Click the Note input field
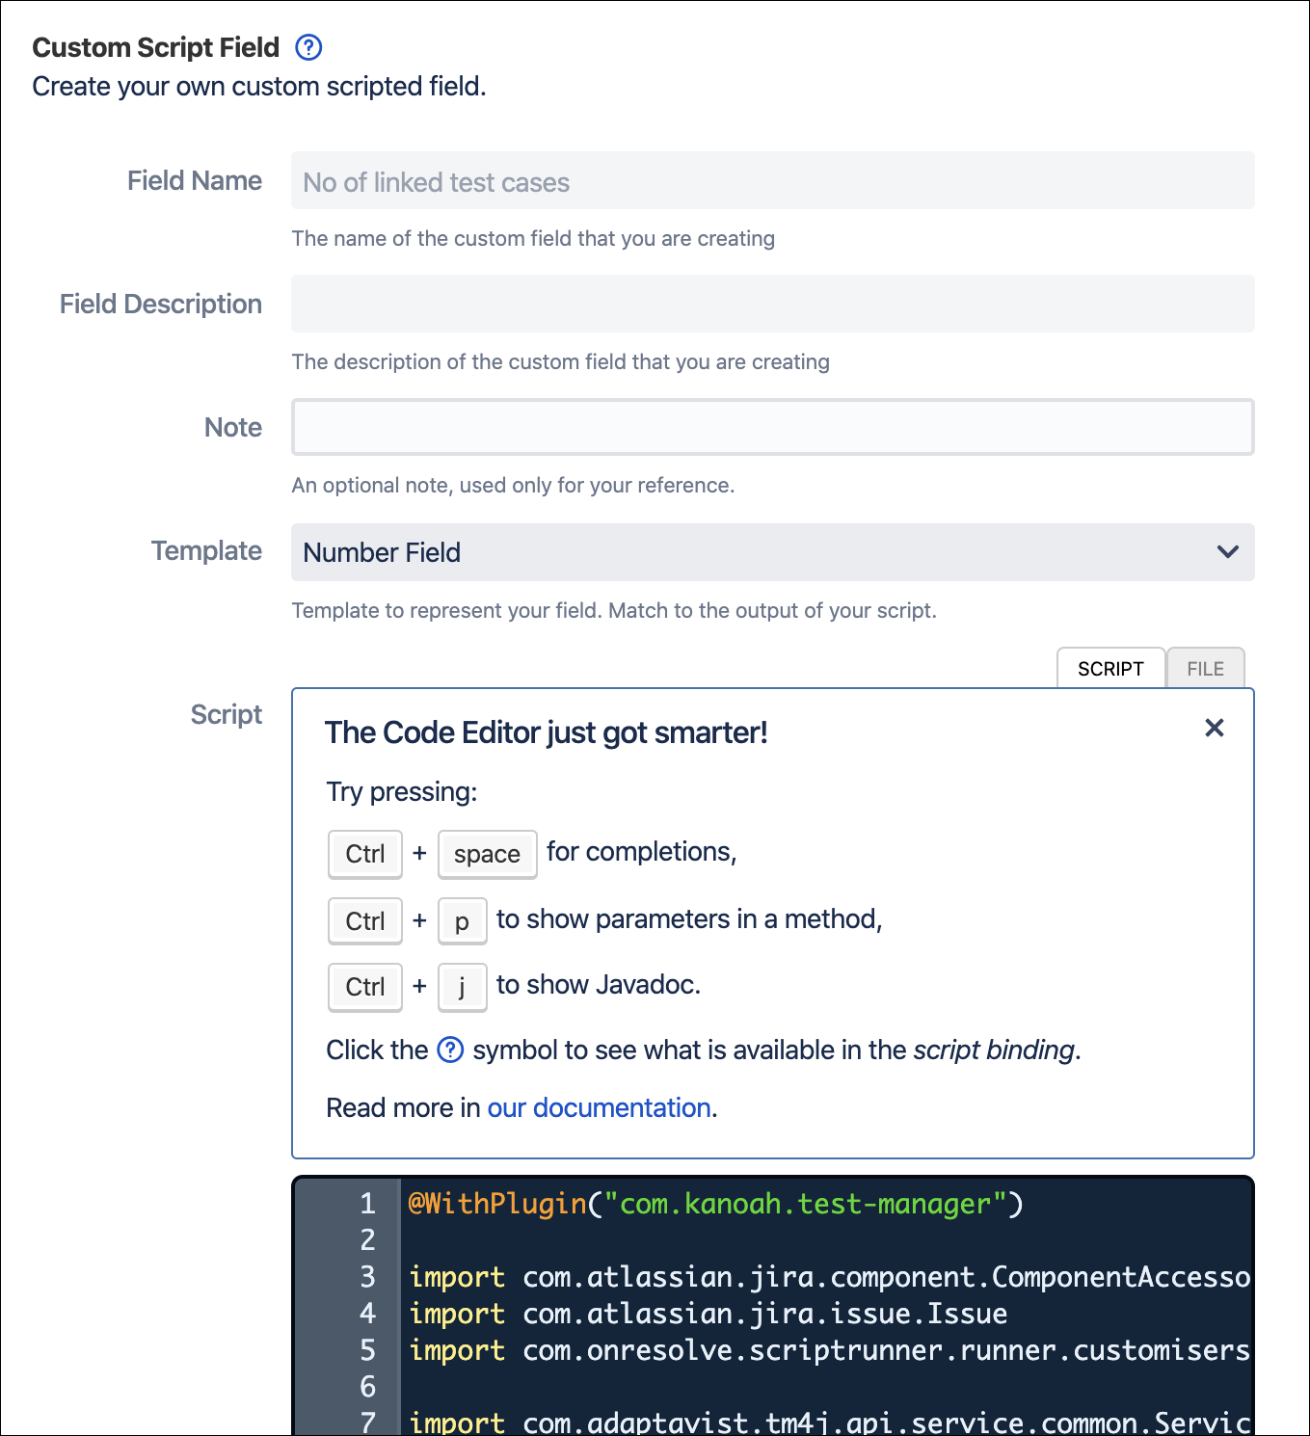The image size is (1310, 1436). [771, 427]
